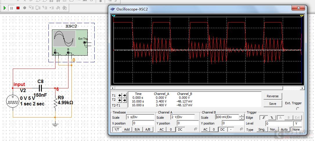
Task: Click the yellow T2 cursor marker
Action: coord(302,16)
